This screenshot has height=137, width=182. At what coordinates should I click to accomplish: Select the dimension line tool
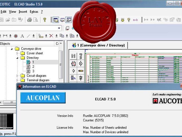pos(5,36)
